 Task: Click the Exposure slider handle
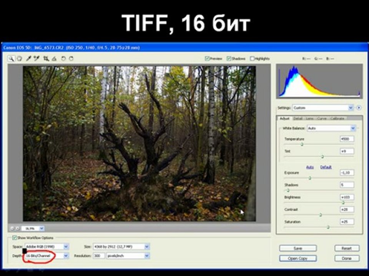pyautogui.click(x=310, y=178)
